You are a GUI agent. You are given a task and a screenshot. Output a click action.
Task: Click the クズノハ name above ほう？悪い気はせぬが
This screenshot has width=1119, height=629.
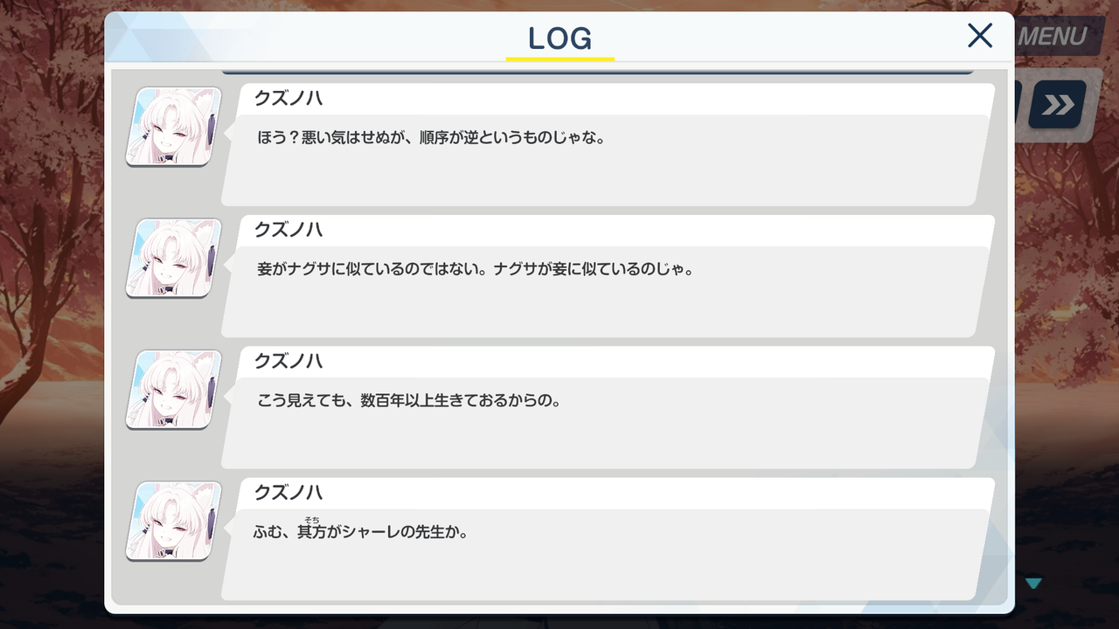288,99
